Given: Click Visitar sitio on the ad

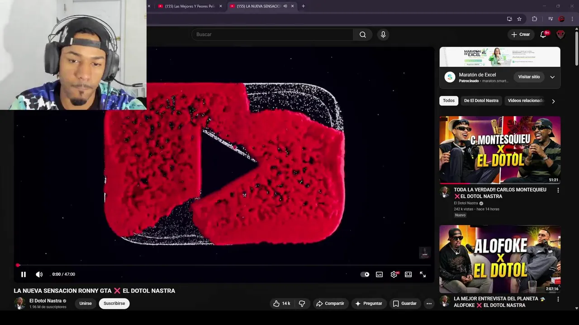Looking at the screenshot, I should tap(529, 77).
